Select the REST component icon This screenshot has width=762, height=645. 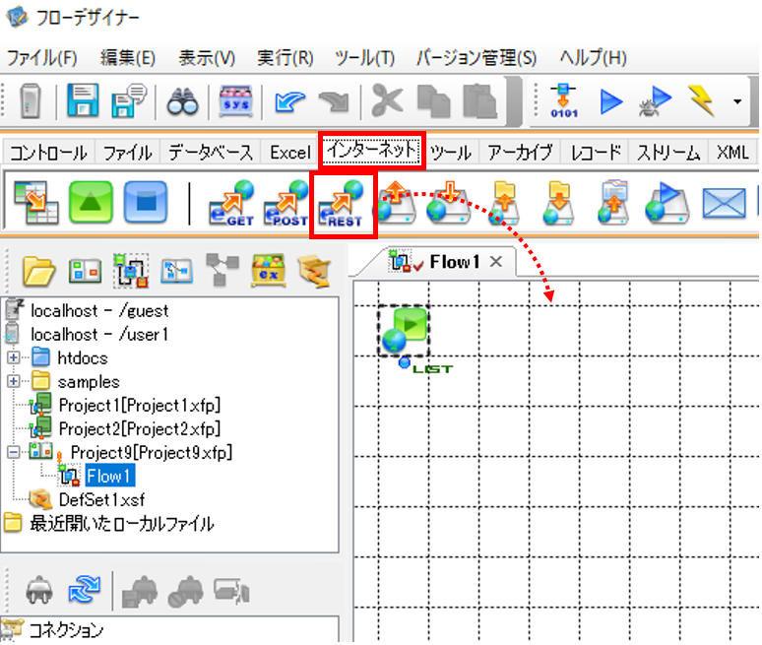(x=342, y=203)
